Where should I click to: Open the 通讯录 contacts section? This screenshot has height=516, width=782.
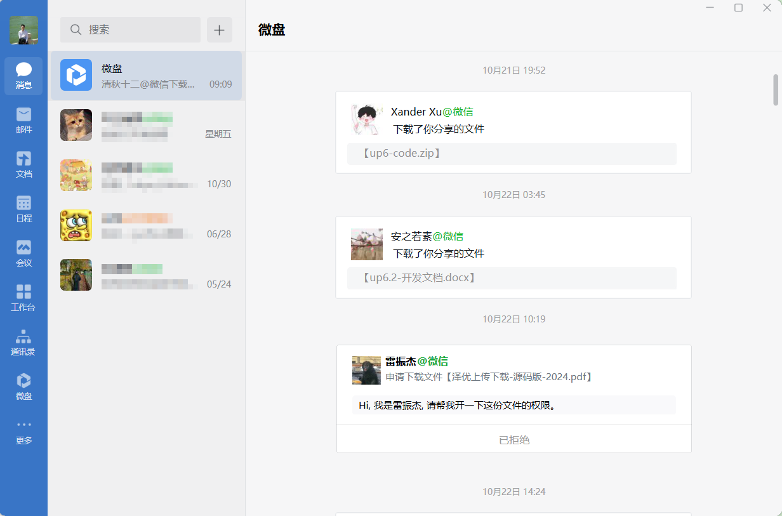pos(23,343)
